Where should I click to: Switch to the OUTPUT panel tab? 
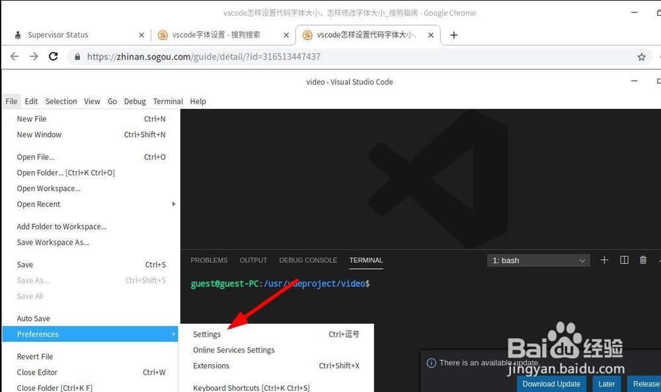click(x=253, y=260)
